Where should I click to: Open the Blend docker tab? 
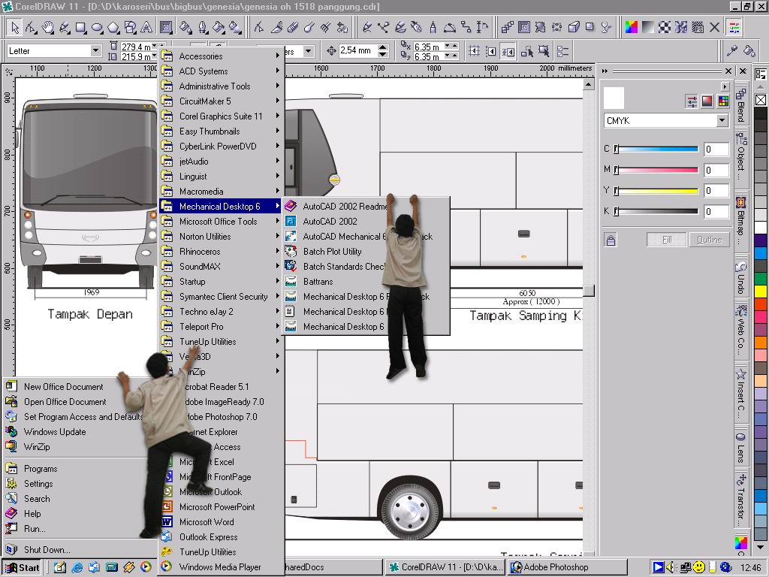click(740, 104)
